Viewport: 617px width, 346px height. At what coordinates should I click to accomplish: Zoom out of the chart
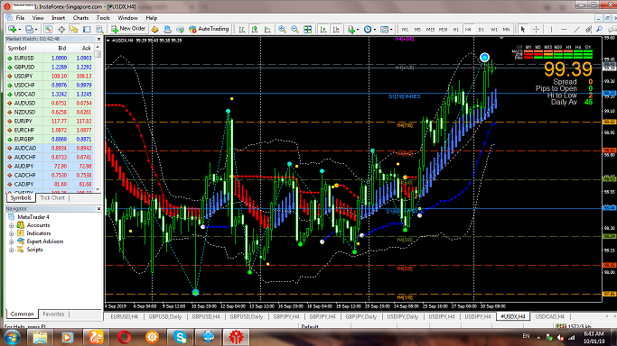coord(294,30)
